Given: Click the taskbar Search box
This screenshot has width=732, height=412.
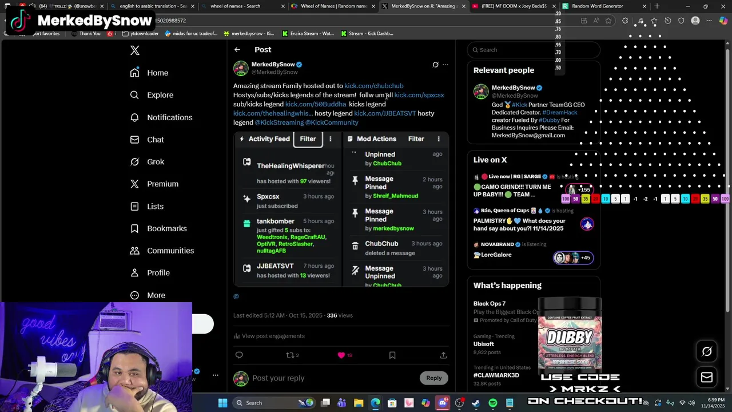Looking at the screenshot, I should click(274, 403).
